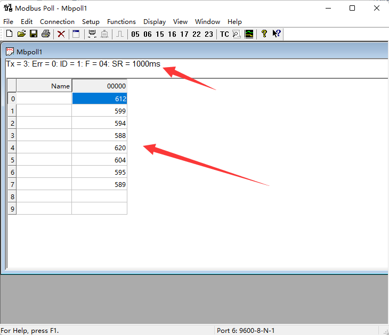389x335 pixels.
Task: Click the Open file folder icon
Action: coord(22,34)
